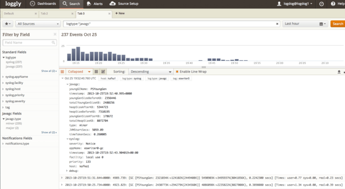Viewport: 345px width, 189px height.
Task: Open the All Sources dropdown
Action: click(x=38, y=24)
